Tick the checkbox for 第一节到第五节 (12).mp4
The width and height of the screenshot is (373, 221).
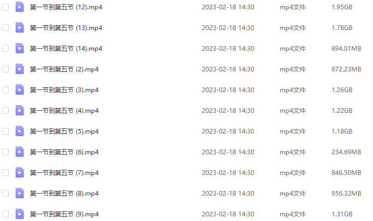(6, 7)
